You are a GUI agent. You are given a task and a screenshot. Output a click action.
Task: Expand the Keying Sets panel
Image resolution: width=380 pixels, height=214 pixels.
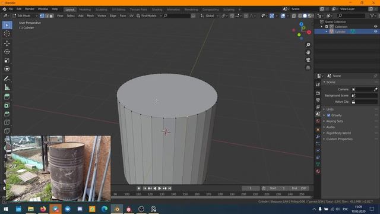pos(334,121)
